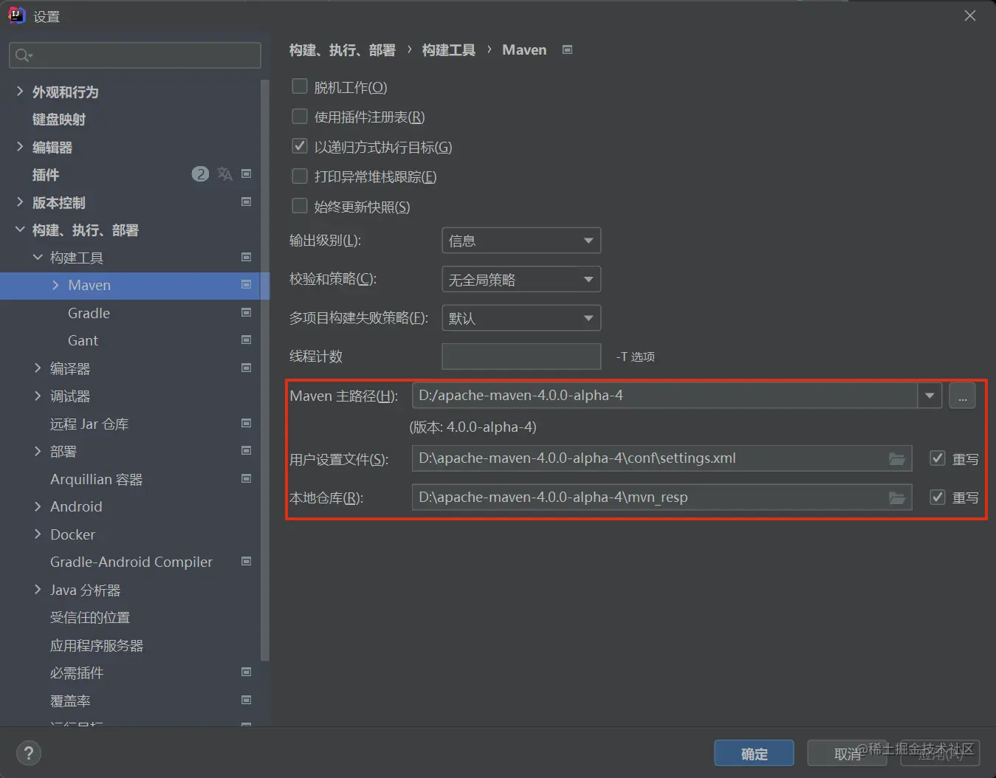Click project-level icon on Gant row
The image size is (996, 778).
[x=247, y=340]
